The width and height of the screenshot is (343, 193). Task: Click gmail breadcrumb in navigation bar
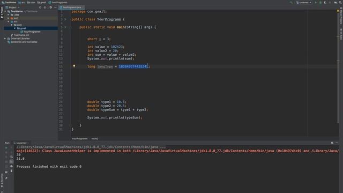click(x=42, y=2)
